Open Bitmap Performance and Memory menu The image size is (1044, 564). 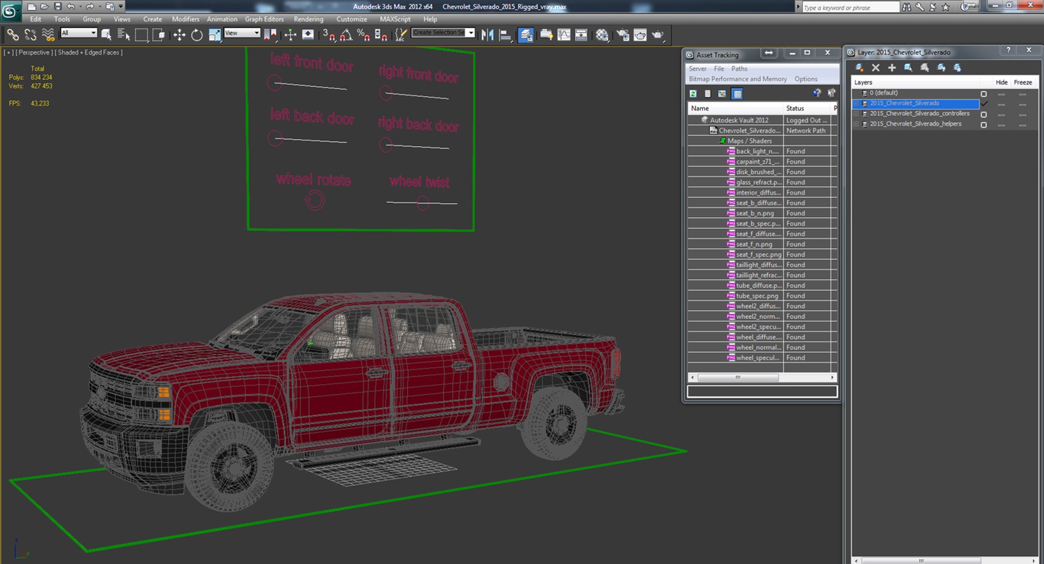(738, 79)
